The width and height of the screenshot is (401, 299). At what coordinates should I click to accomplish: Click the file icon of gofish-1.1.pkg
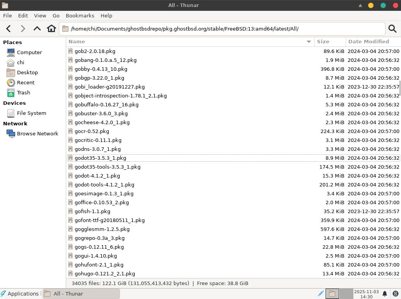70,211
